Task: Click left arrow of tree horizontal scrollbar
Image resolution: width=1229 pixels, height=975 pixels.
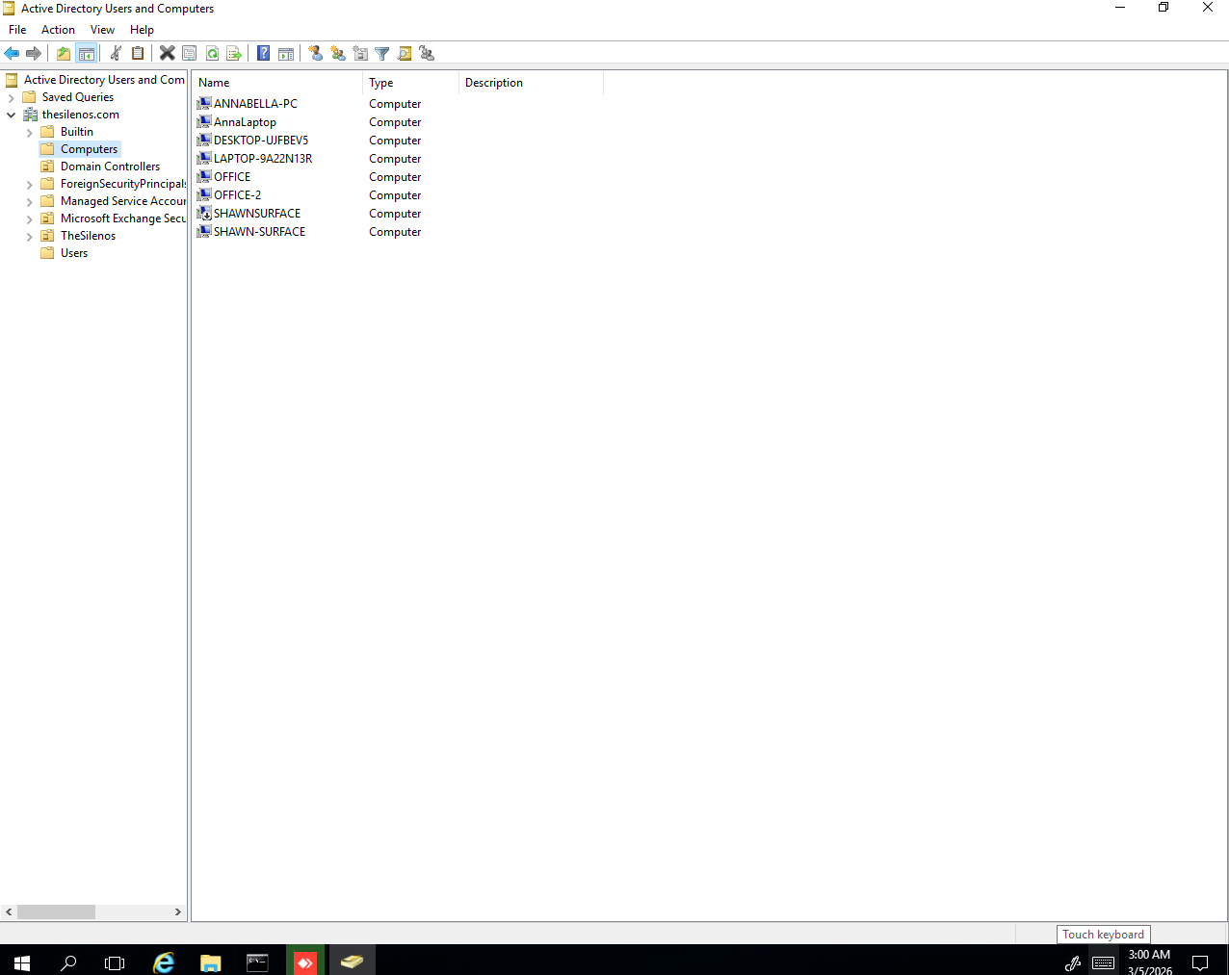Action: tap(9, 911)
